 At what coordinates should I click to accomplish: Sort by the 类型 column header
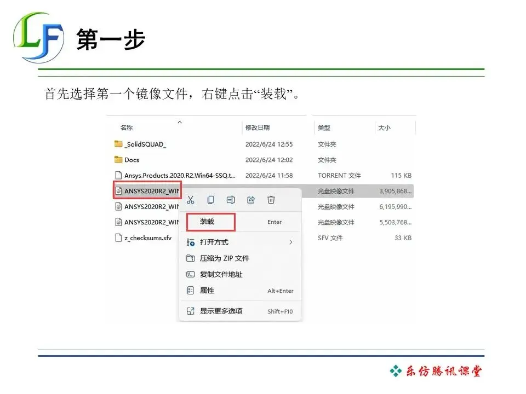tap(324, 128)
